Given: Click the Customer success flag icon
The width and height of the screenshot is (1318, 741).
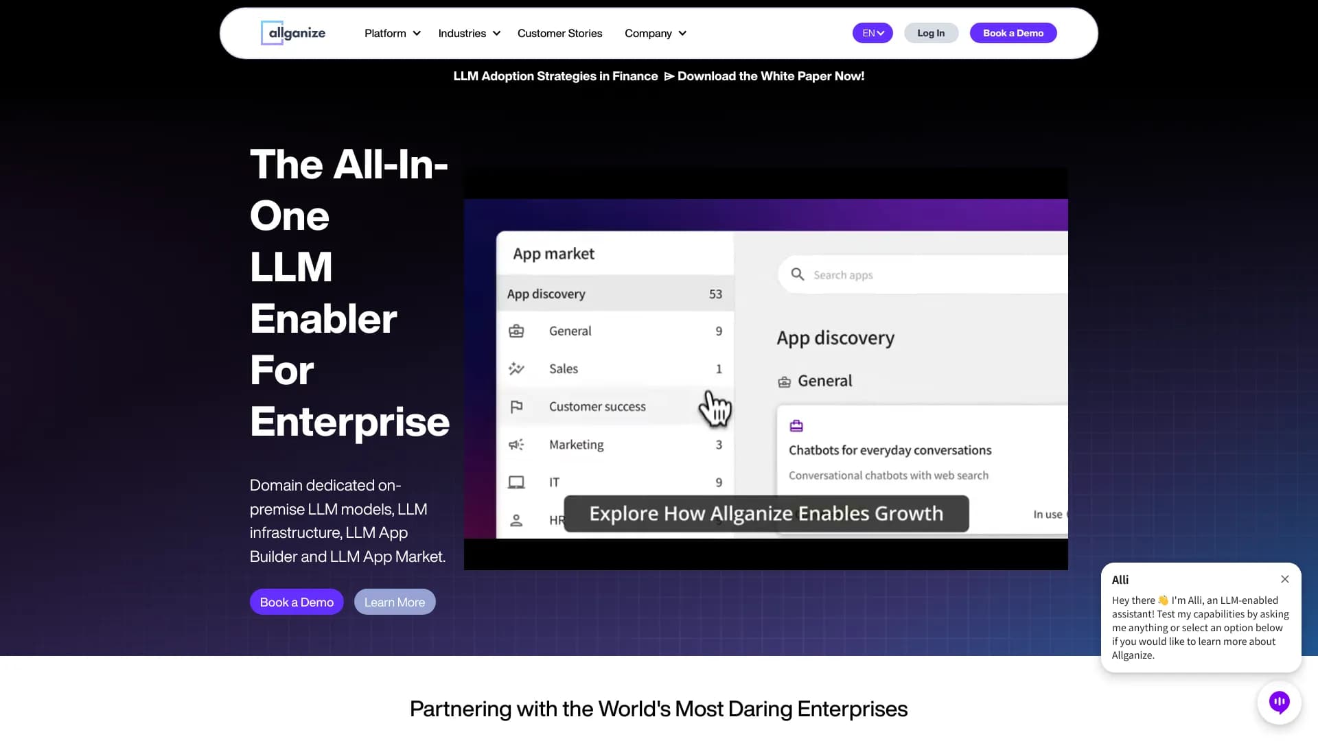Looking at the screenshot, I should click(x=517, y=406).
